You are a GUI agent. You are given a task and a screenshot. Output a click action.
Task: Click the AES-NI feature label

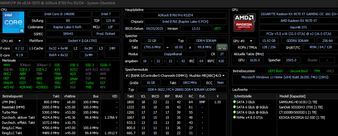click(8, 87)
